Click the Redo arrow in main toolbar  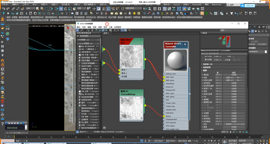[8, 9]
